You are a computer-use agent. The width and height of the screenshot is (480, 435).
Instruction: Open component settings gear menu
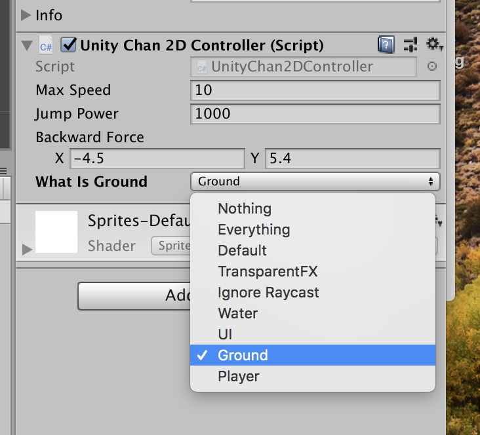(x=434, y=45)
